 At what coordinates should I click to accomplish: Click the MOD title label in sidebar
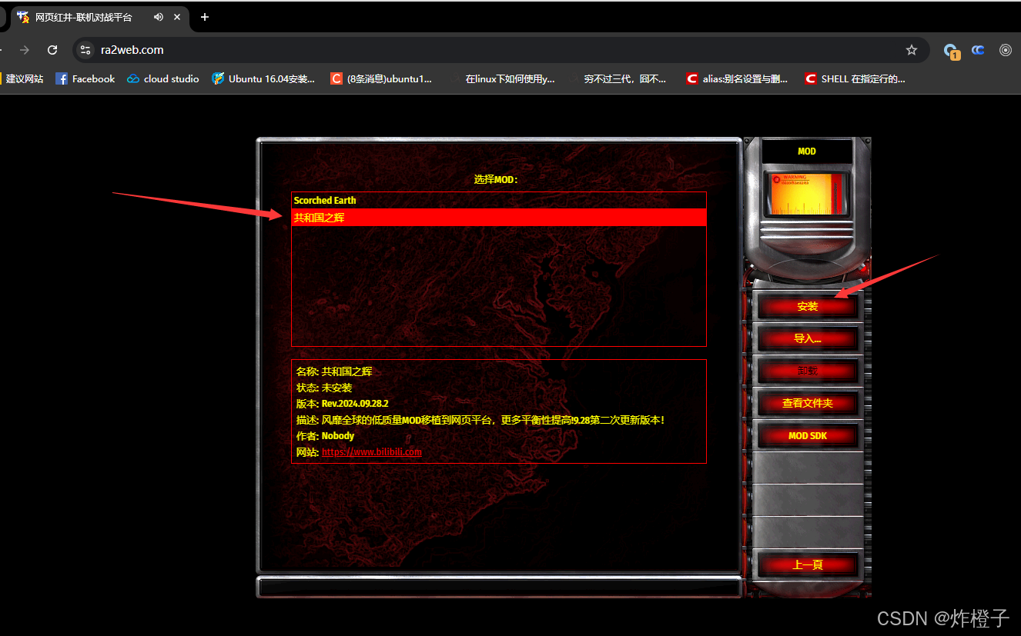pos(807,152)
